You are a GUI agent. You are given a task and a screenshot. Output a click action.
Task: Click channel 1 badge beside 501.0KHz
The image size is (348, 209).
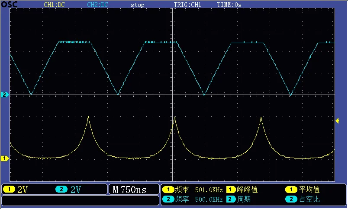[x=168, y=190]
